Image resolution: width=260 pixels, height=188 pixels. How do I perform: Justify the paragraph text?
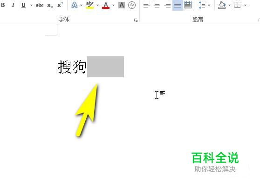click(x=178, y=5)
